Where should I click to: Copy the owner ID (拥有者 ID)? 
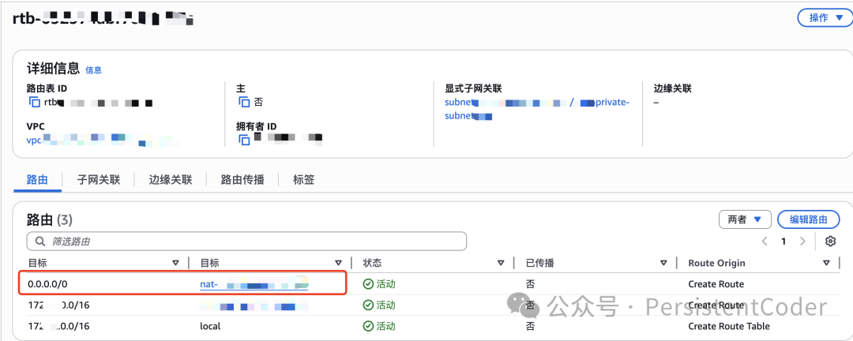(x=244, y=139)
